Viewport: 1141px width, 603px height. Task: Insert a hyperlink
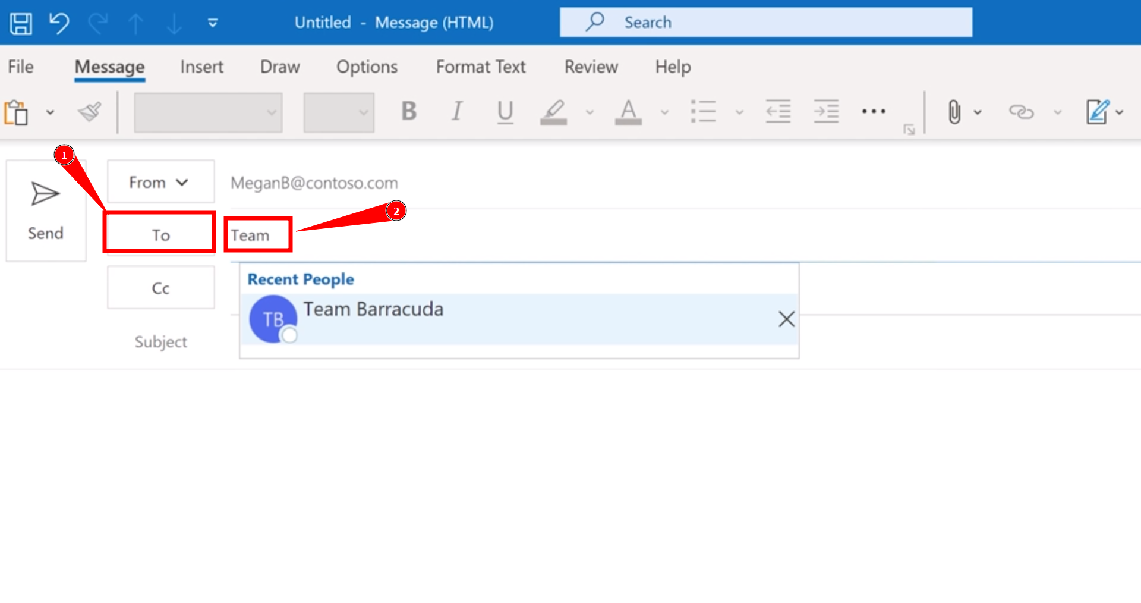[x=1023, y=111]
